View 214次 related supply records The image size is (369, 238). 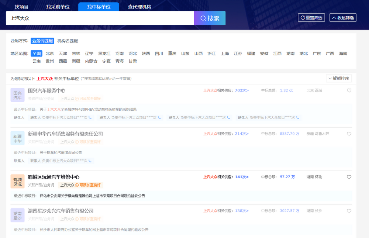(242, 134)
